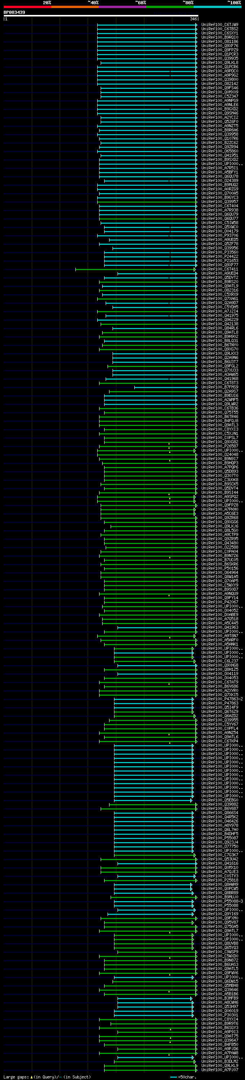
Task: Select the UniRef100_P30301 label
Action: [x=220, y=1015]
